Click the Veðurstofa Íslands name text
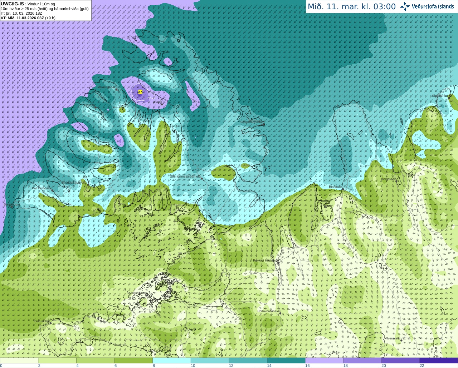The height and width of the screenshot is (368, 458). [x=433, y=6]
